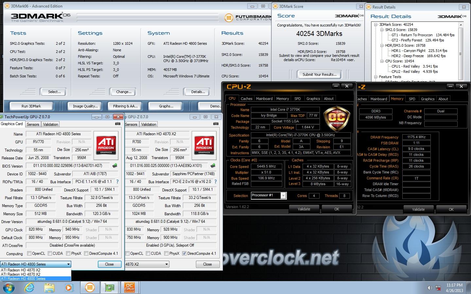Toggle DirectCompute 4.1 checkbox in left GPU-Z
Image resolution: width=471 pixels, height=294 pixels.
(x=86, y=253)
